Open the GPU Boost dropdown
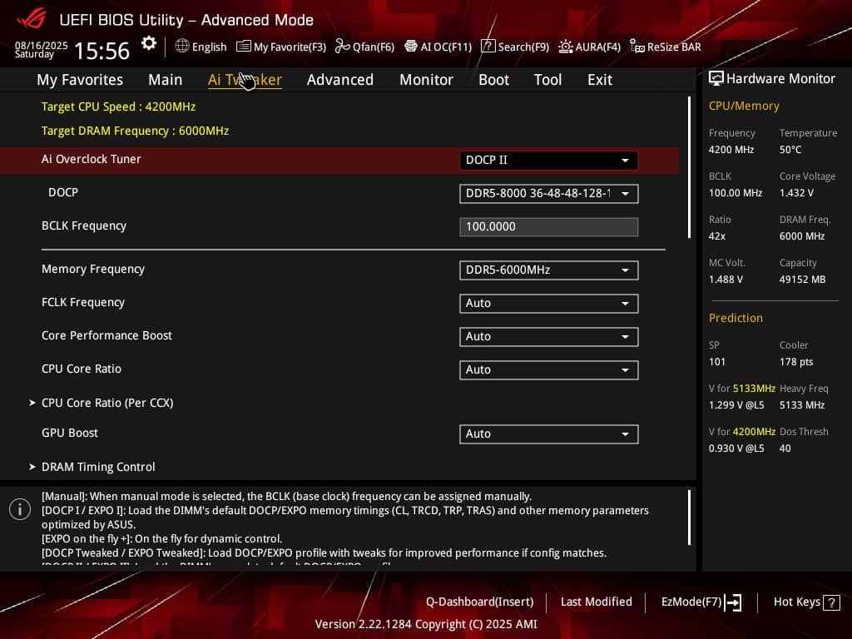 click(x=549, y=433)
